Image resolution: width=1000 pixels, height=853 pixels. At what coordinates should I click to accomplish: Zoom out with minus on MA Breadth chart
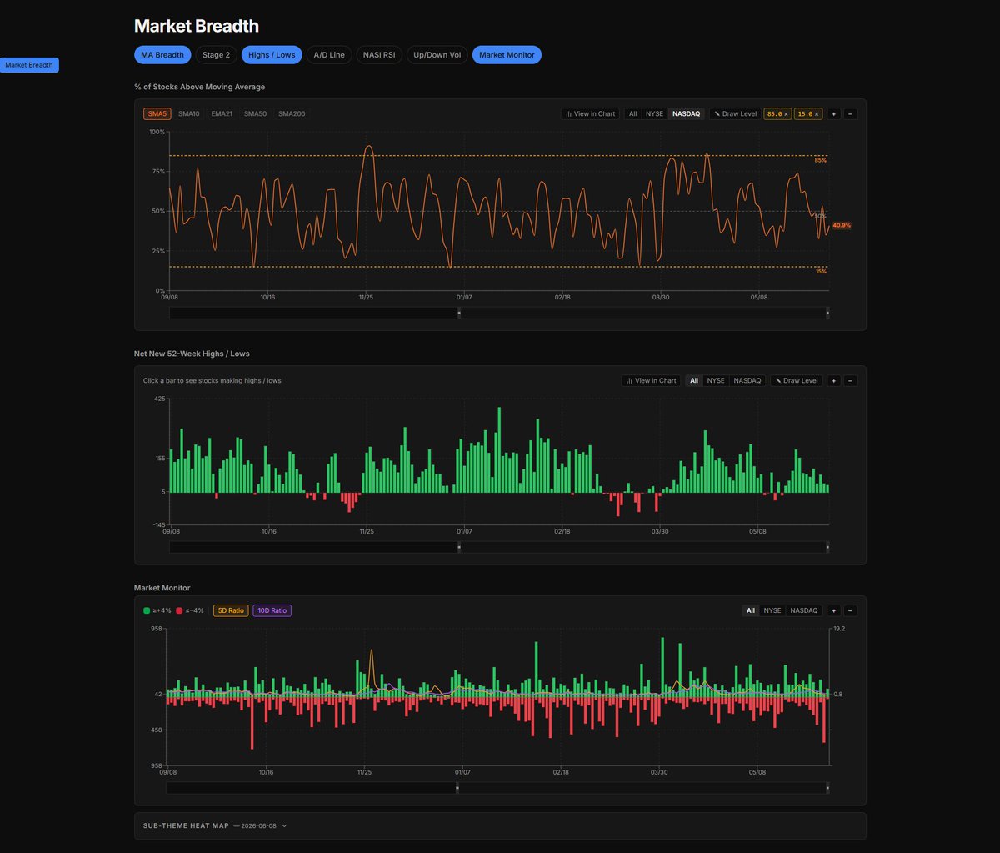point(850,113)
